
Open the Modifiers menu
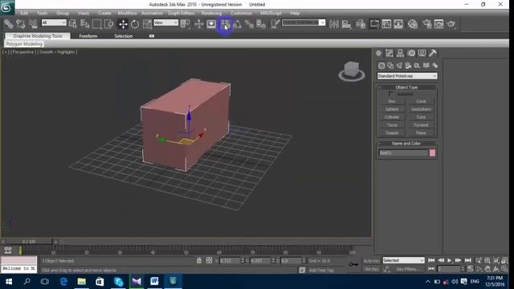[x=127, y=13]
